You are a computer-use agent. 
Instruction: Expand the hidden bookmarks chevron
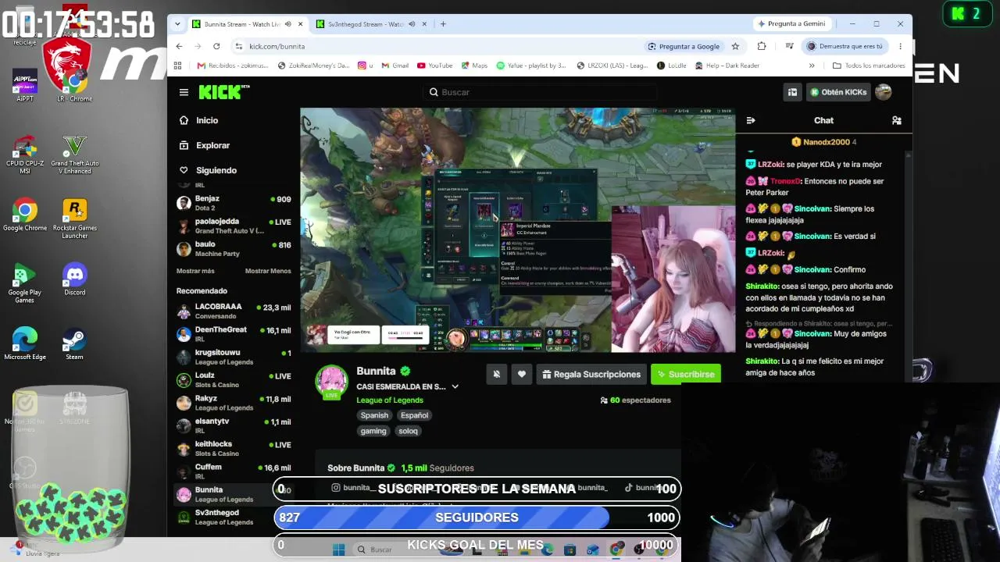pos(812,66)
